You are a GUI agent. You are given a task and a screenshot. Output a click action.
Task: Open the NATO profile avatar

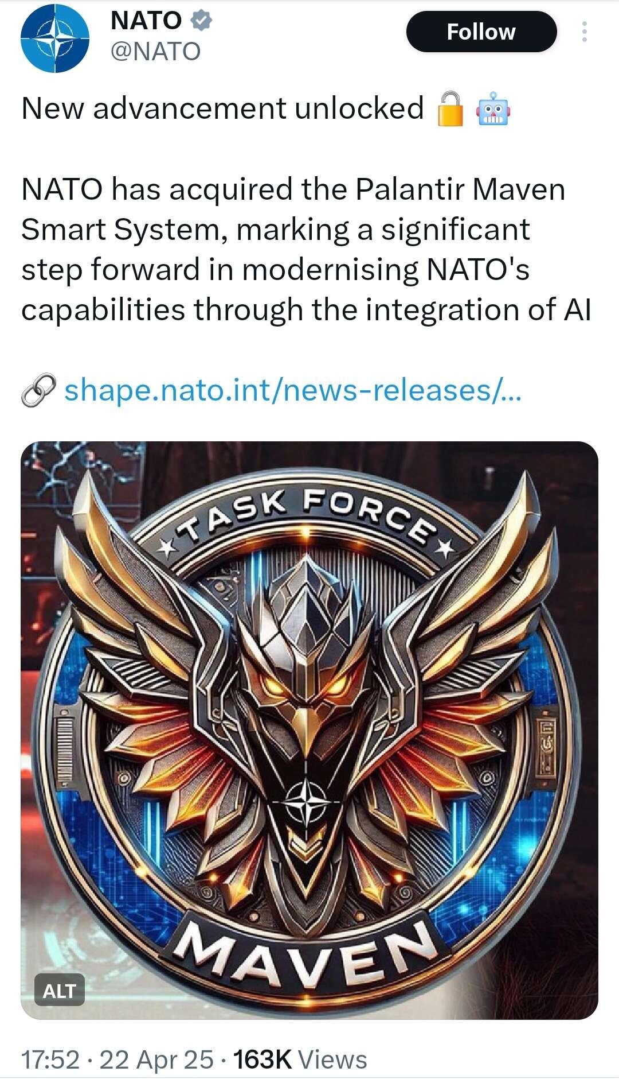click(x=55, y=38)
